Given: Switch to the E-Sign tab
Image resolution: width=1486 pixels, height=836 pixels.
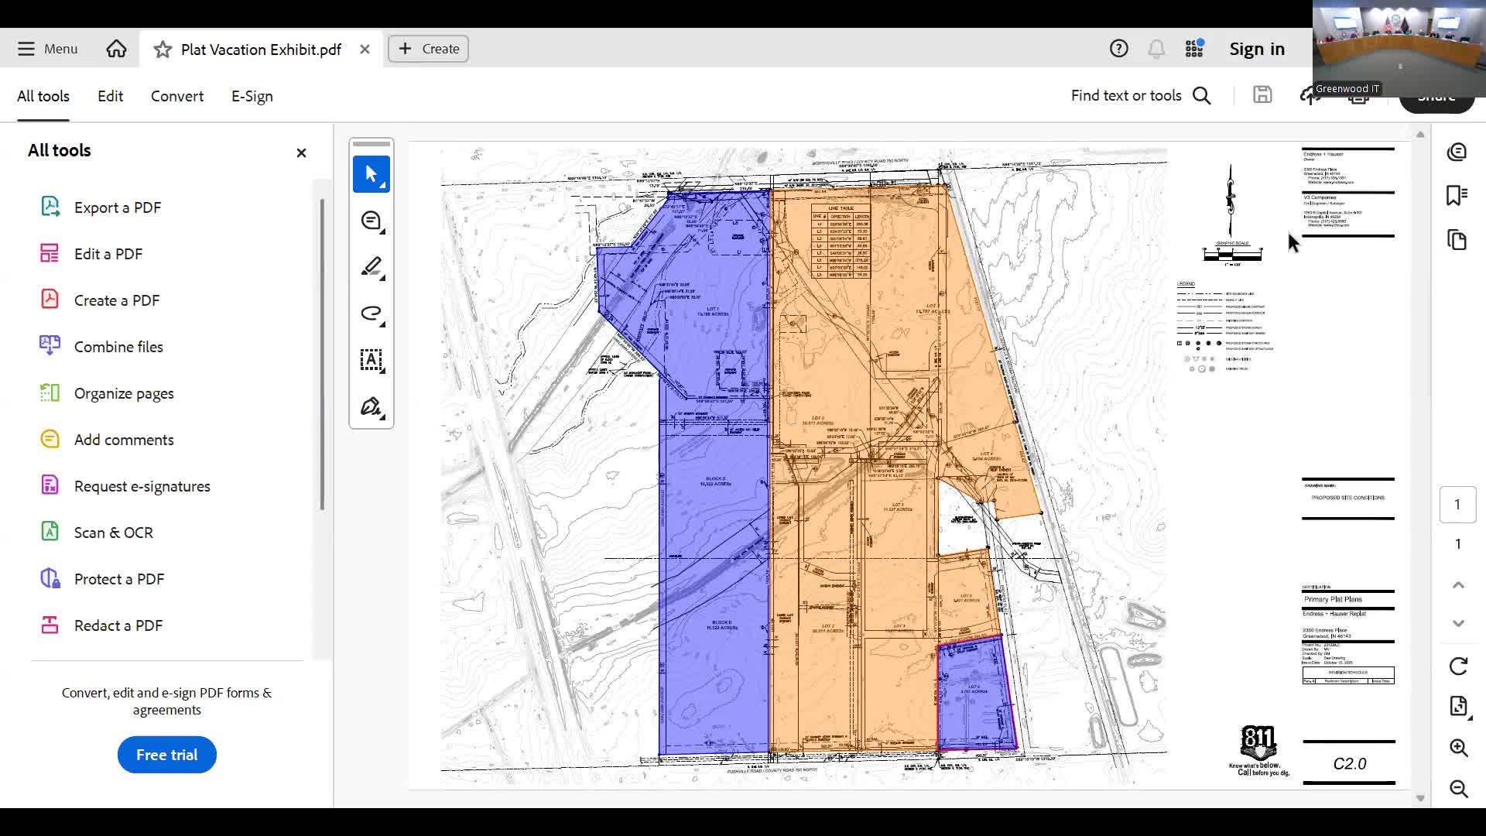Looking at the screenshot, I should tap(252, 96).
